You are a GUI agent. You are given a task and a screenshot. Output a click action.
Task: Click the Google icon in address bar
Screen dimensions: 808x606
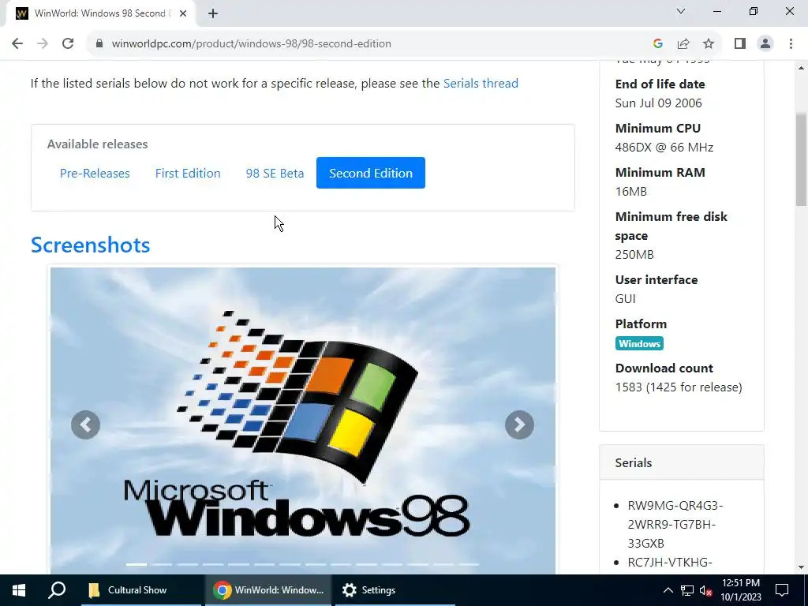[x=657, y=44]
